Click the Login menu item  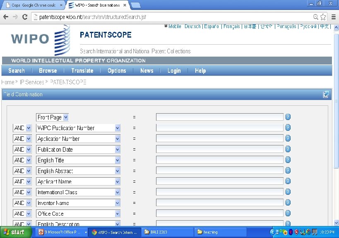[x=174, y=71]
